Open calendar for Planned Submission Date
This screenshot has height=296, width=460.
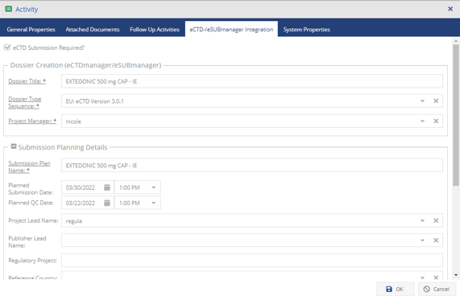point(107,187)
